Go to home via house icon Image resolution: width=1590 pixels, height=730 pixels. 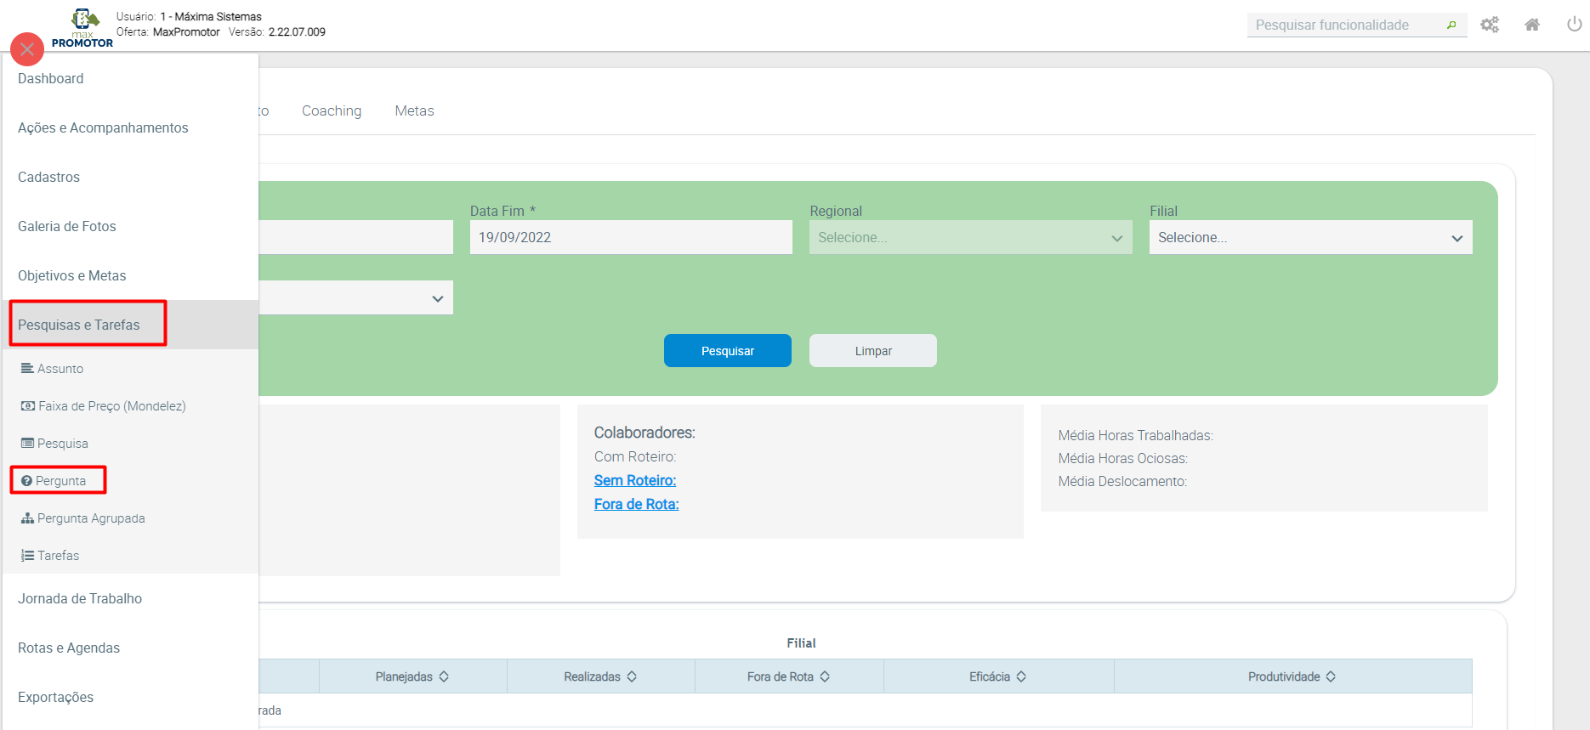(x=1532, y=25)
